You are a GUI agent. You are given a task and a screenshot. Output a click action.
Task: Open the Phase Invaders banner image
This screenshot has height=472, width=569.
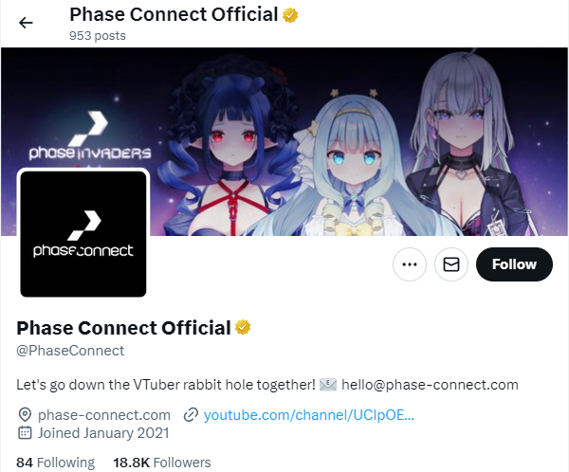tap(284, 141)
